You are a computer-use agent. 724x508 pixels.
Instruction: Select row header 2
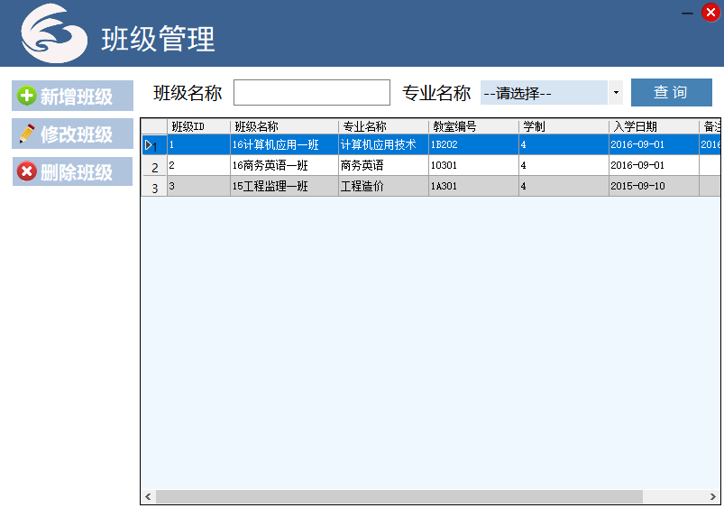tap(154, 165)
